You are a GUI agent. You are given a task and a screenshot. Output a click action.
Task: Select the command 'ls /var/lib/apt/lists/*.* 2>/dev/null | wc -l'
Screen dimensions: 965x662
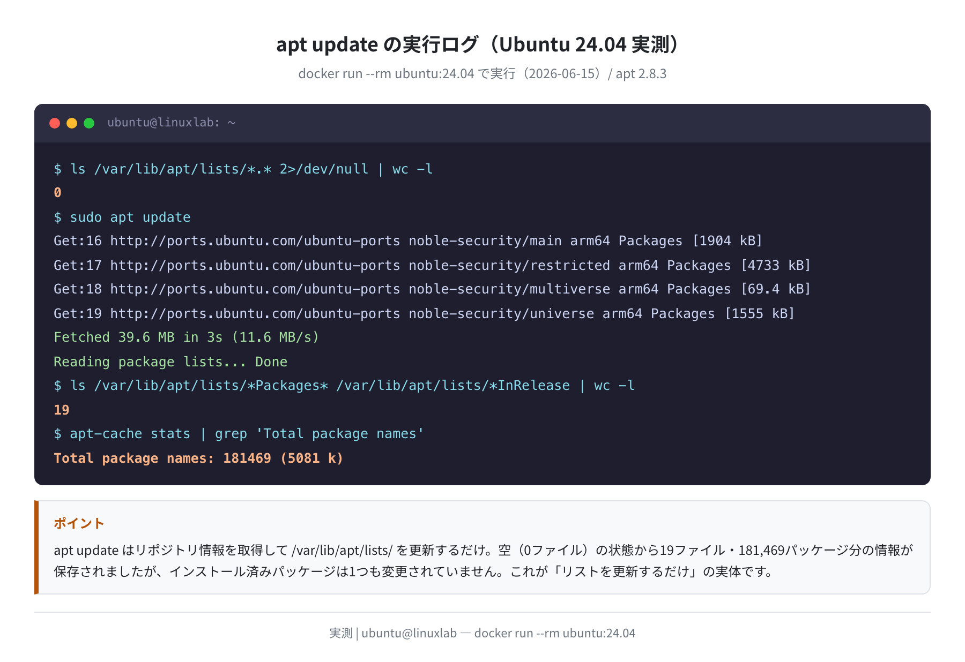(x=251, y=169)
